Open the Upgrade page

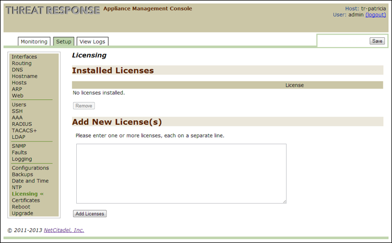[x=23, y=213]
